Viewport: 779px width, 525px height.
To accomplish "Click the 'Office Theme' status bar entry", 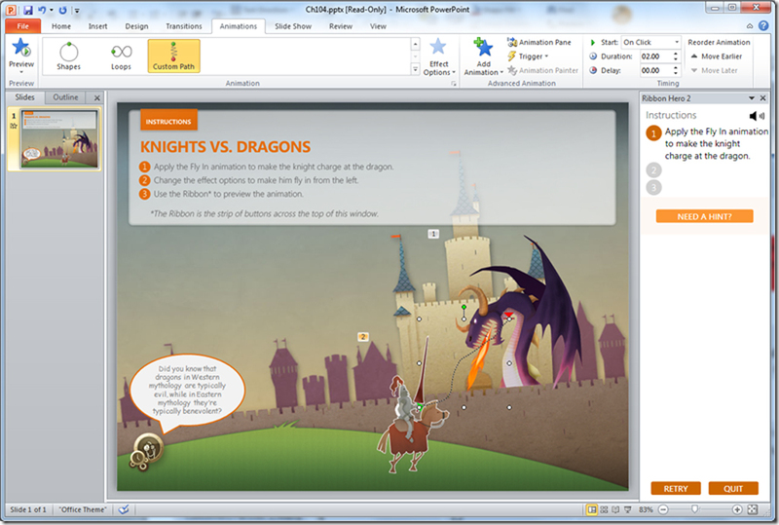I will tap(83, 509).
